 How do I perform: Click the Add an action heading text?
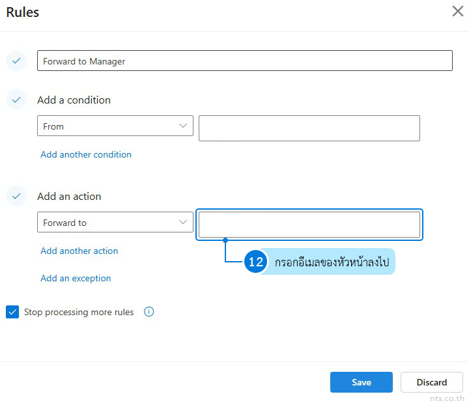[69, 197]
